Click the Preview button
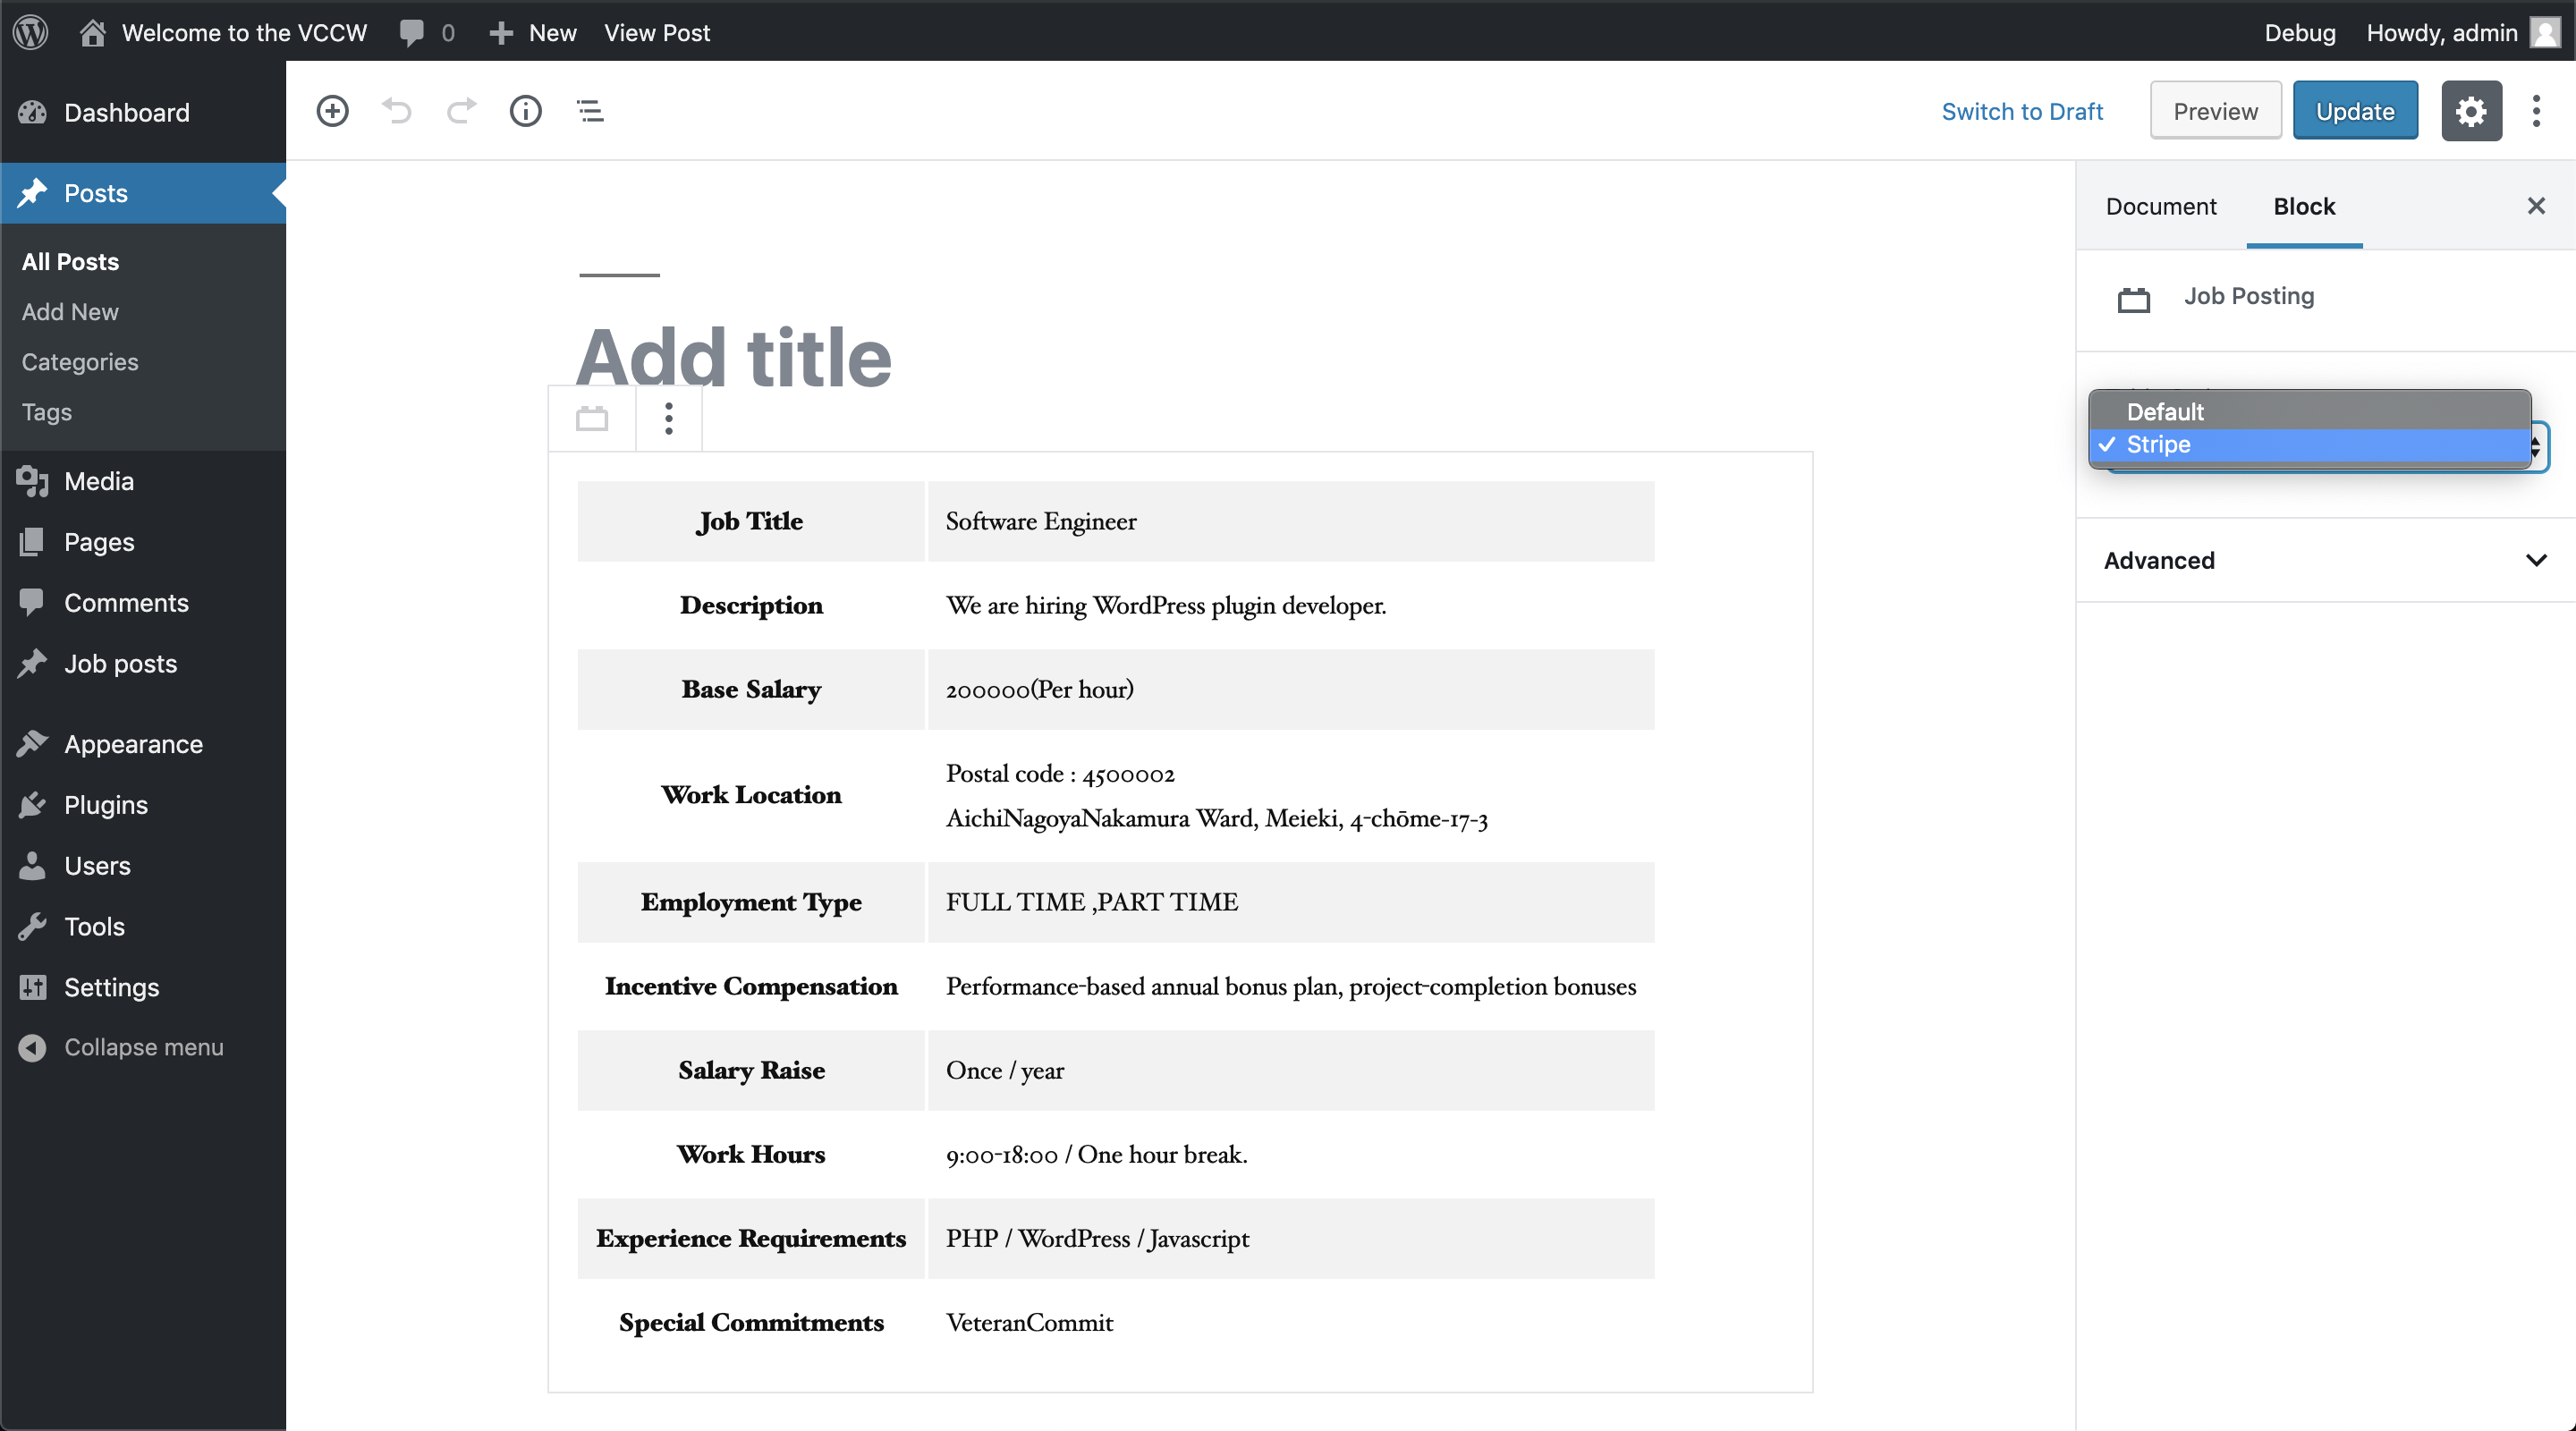The image size is (2576, 1431). tap(2215, 111)
